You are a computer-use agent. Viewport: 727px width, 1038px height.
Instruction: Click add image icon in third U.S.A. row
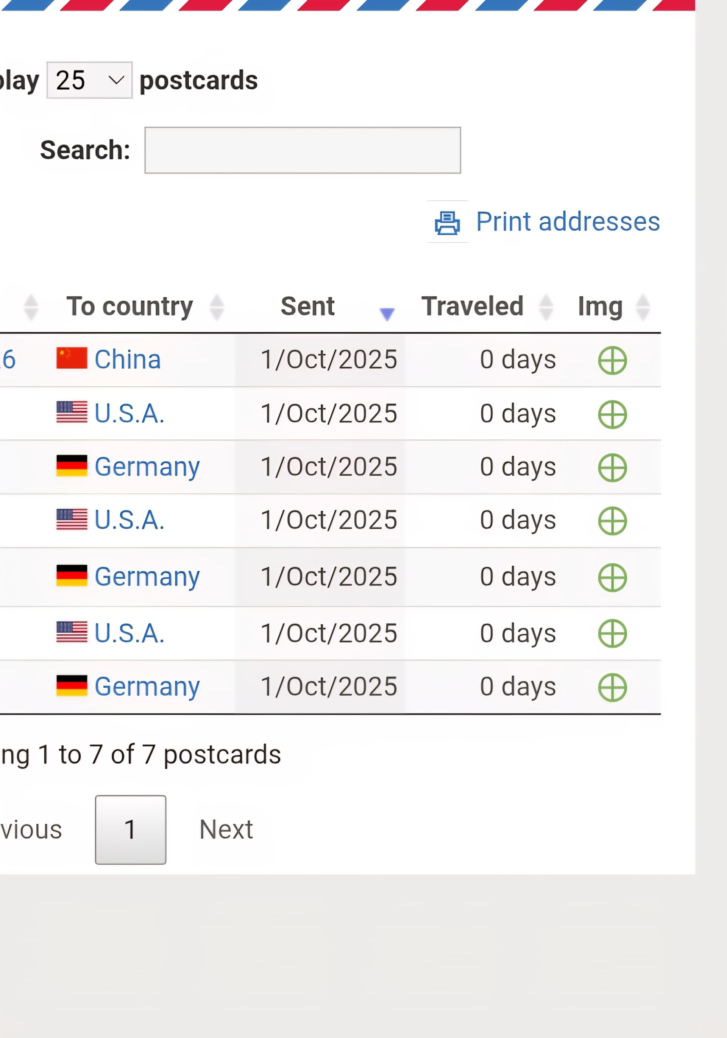tap(612, 633)
